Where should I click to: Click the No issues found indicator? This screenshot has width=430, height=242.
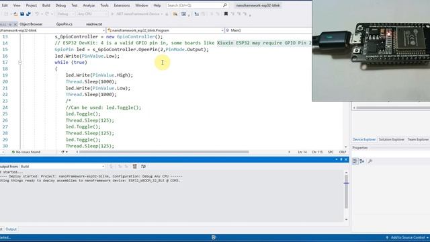(26, 152)
